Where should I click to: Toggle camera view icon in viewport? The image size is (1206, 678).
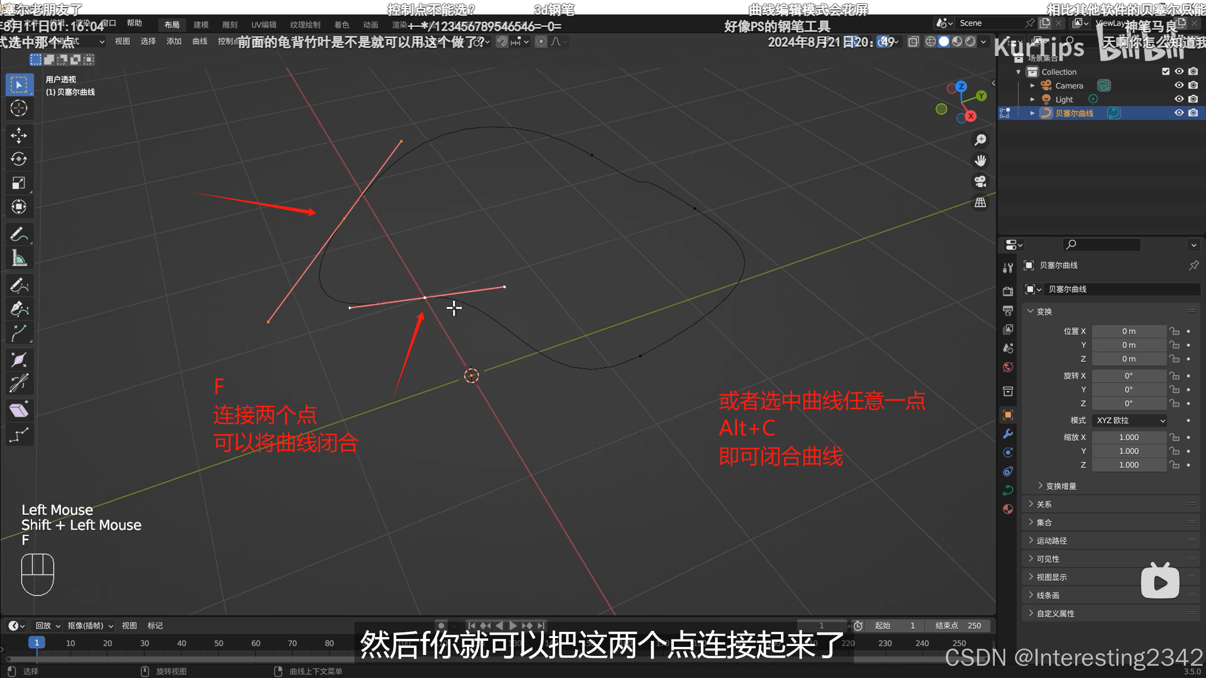980,182
